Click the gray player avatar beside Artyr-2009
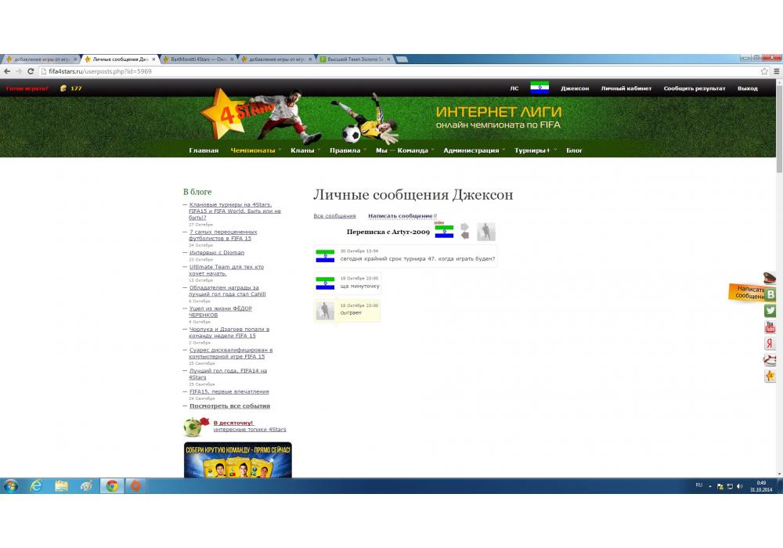The width and height of the screenshot is (783, 548). [486, 232]
